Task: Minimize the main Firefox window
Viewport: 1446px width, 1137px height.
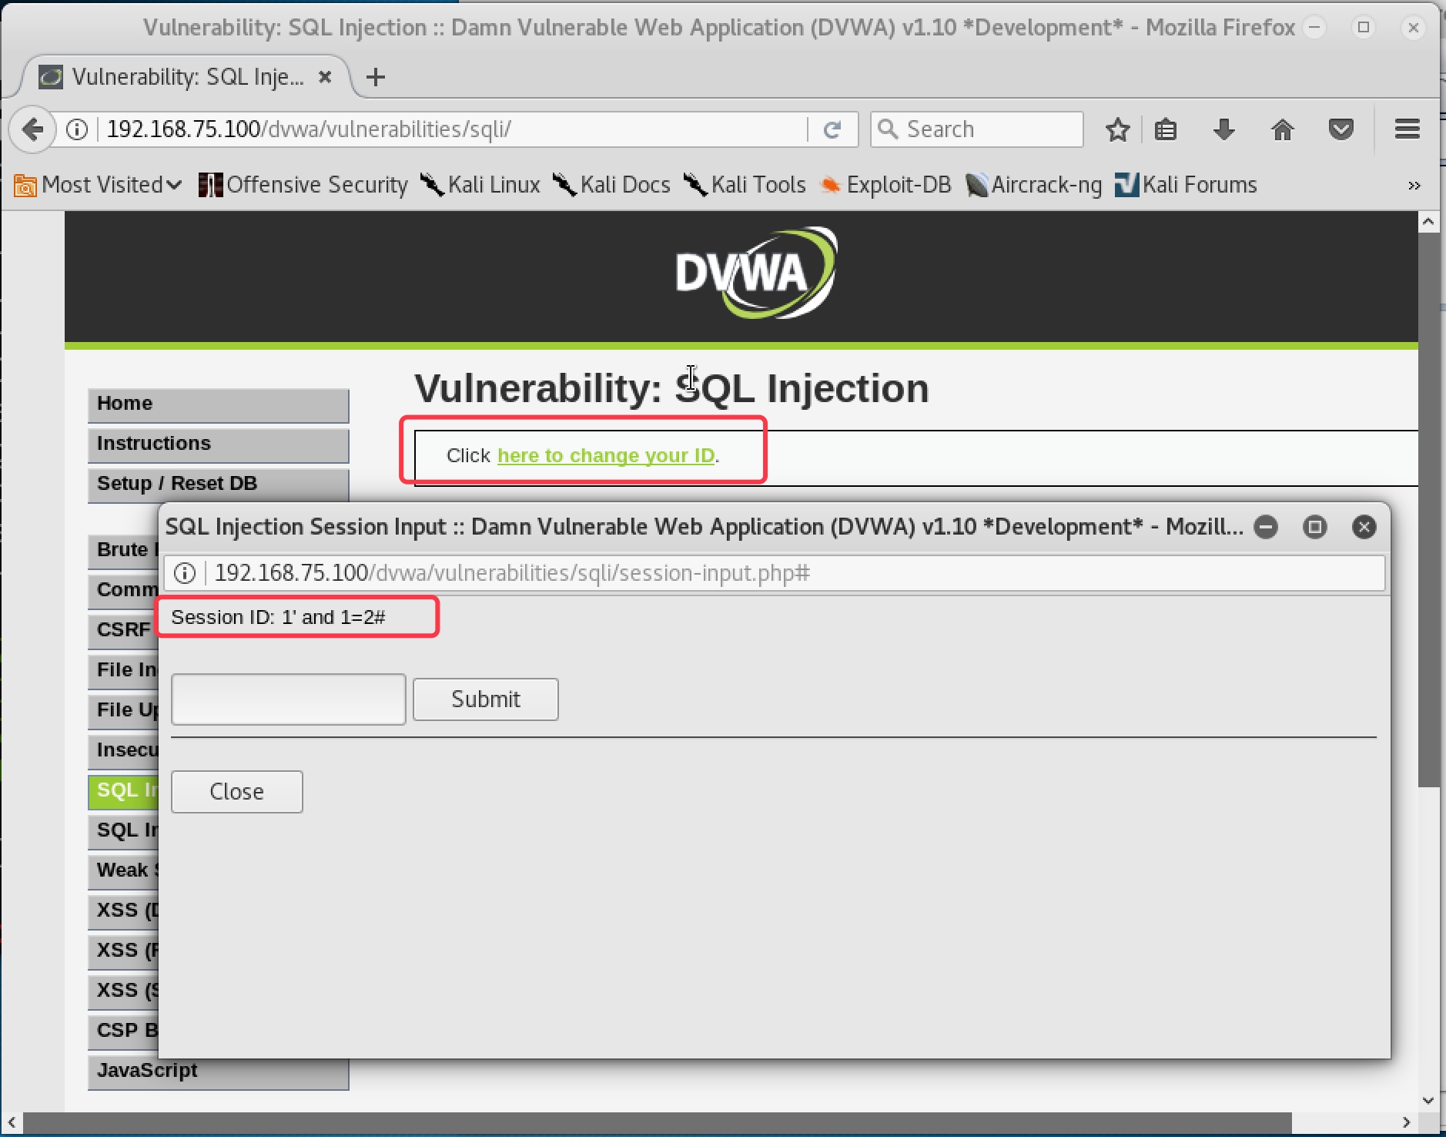Action: tap(1315, 28)
